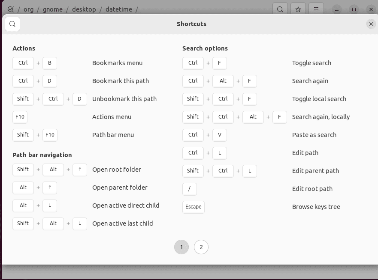Dismiss the Shortcuts dialog
Image resolution: width=378 pixels, height=280 pixels.
[371, 24]
